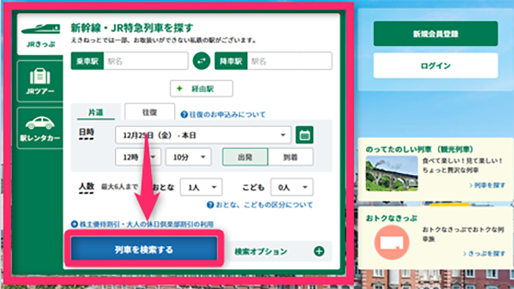Open the JRきっぷ train icon tab
514x289 pixels.
[x=40, y=34]
